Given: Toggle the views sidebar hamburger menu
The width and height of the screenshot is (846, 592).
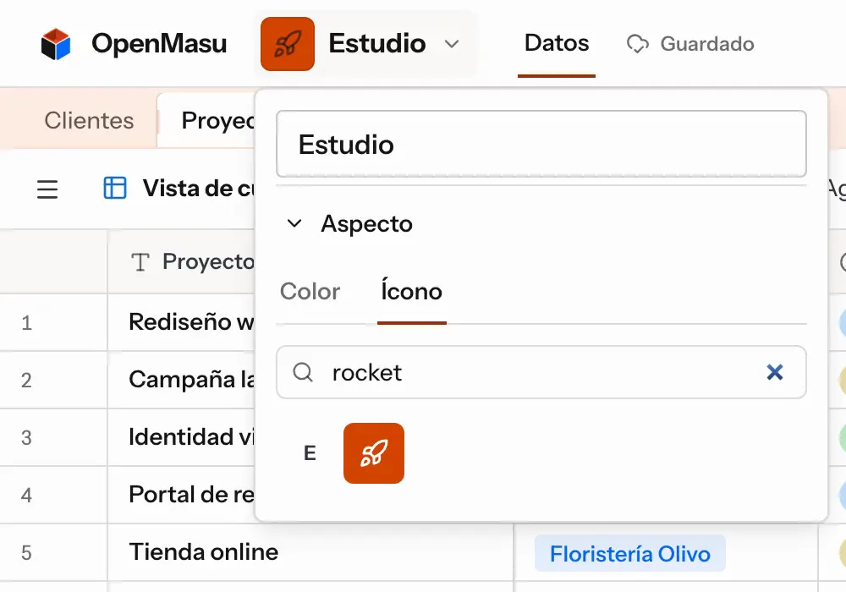Looking at the screenshot, I should pyautogui.click(x=47, y=189).
